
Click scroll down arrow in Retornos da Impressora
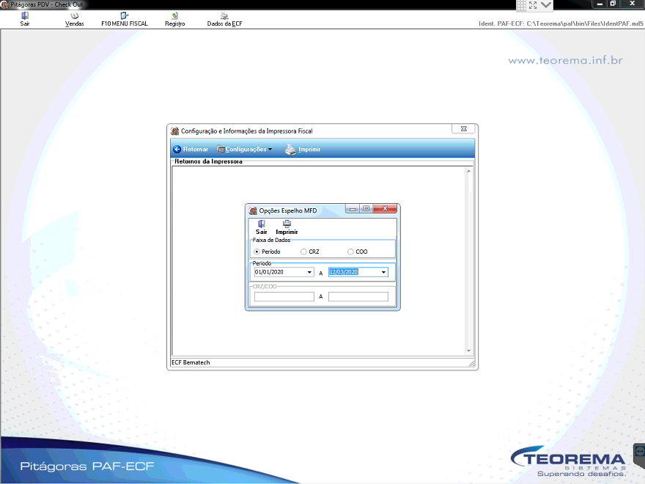point(468,351)
